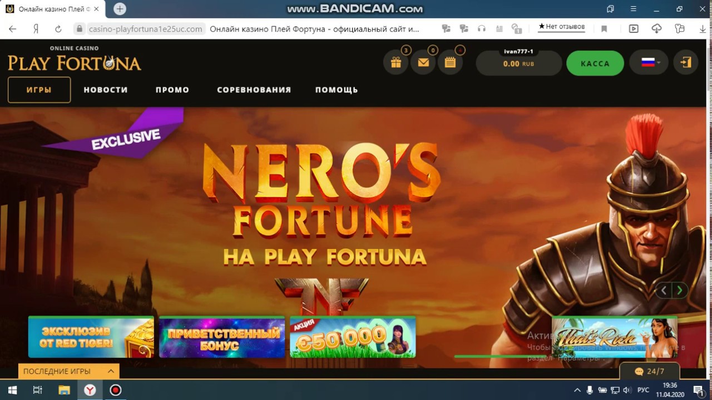Click the Play Fortuna logo
712x400 pixels.
(75, 59)
